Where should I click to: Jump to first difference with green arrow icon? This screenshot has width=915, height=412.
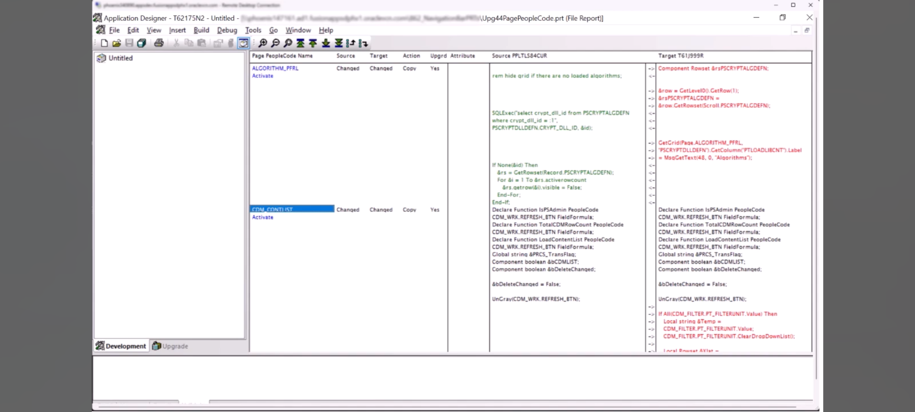pyautogui.click(x=300, y=43)
